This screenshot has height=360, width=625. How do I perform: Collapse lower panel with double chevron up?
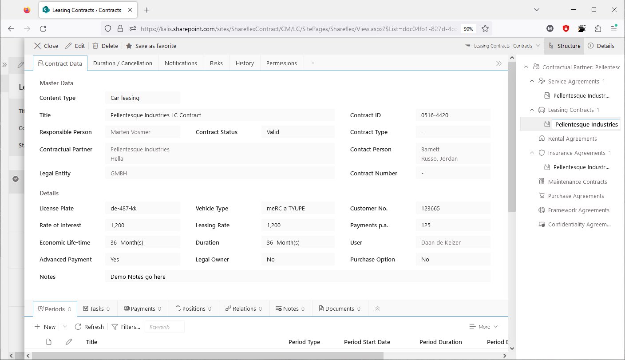pyautogui.click(x=377, y=309)
